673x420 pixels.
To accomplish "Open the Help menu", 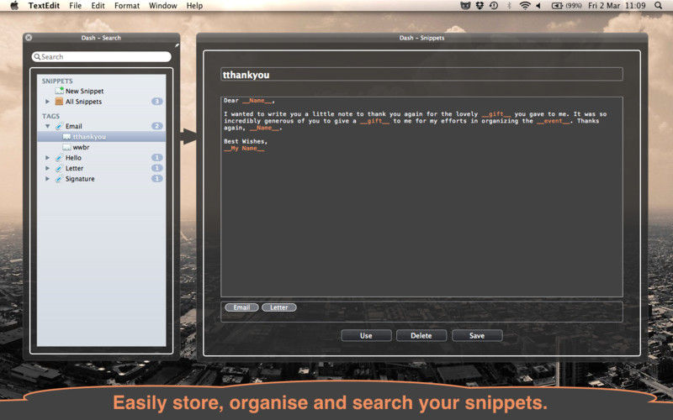I will (x=194, y=6).
